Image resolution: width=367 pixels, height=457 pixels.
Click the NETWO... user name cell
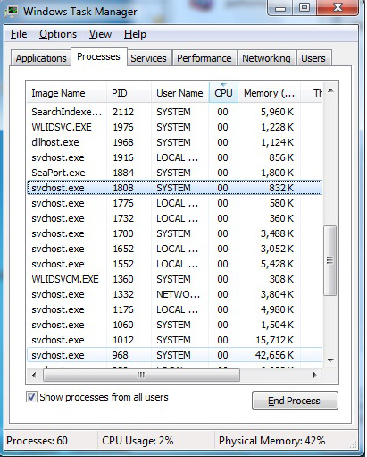(x=178, y=294)
